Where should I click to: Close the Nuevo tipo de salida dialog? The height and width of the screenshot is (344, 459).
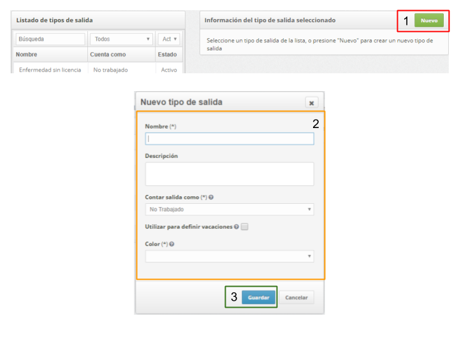pyautogui.click(x=312, y=103)
